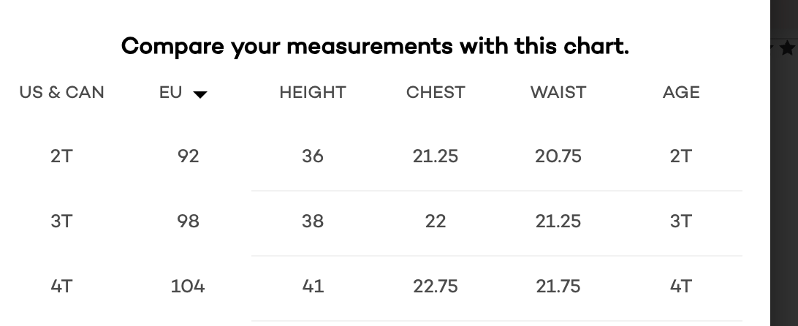Click the waist value 21.75
This screenshot has height=326, width=798.
click(x=558, y=287)
